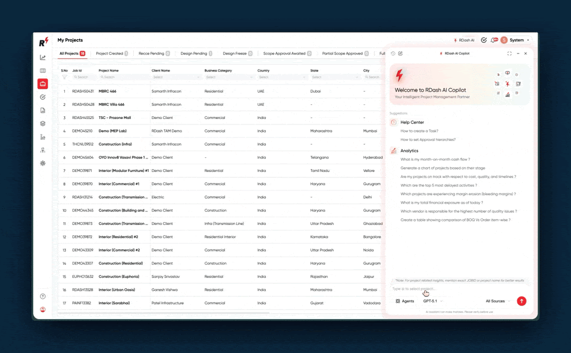571x353 pixels.
Task: Click the red briefcase projects sidebar icon
Action: (43, 84)
